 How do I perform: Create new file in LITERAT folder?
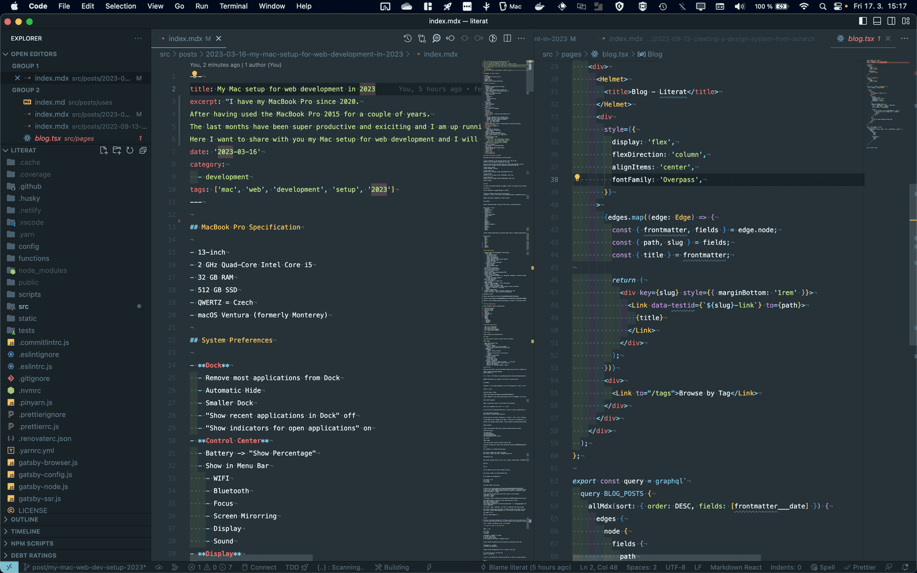104,150
